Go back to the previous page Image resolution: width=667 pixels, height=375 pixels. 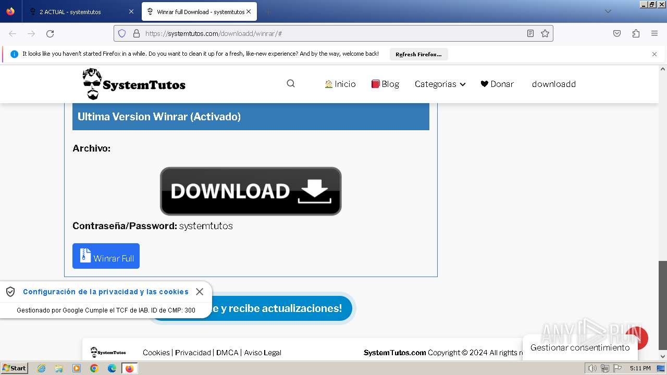click(13, 33)
